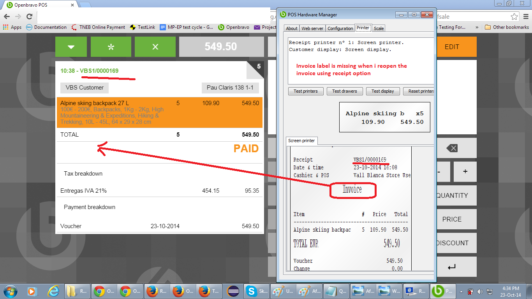Open the MP-EP test cycle bookmark
This screenshot has height=299, width=532.
click(x=186, y=27)
